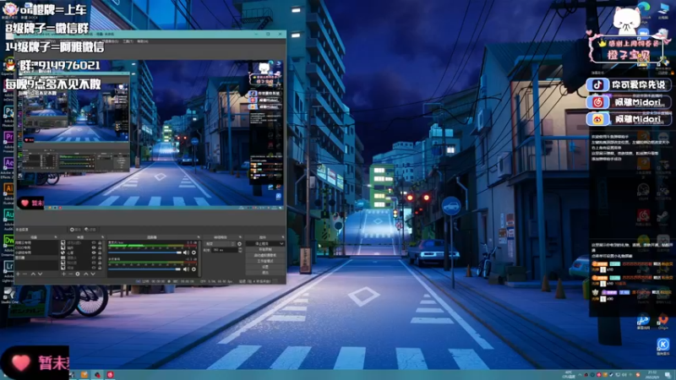This screenshot has width=676, height=380.
Task: Click the Stop Streaming button
Action: click(x=262, y=243)
